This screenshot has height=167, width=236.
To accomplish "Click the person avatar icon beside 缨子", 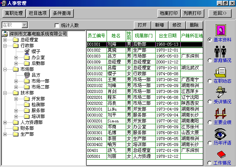I will pos(27,52).
